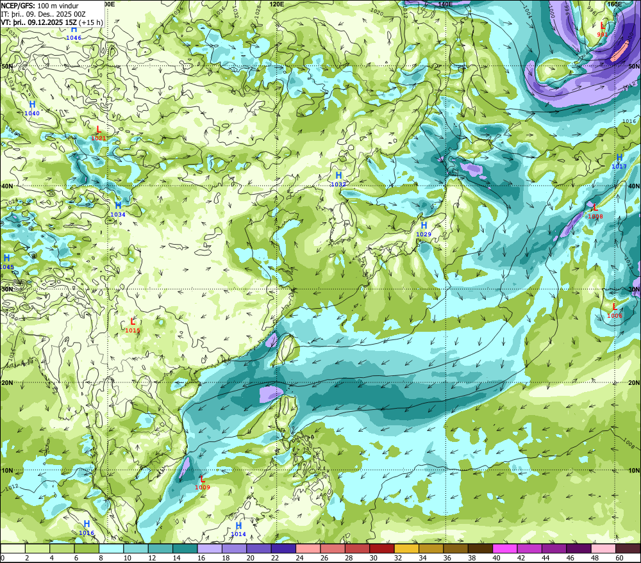Image resolution: width=641 pixels, height=563 pixels.
Task: Select the L 1006 low pressure marker
Action: tap(615, 311)
